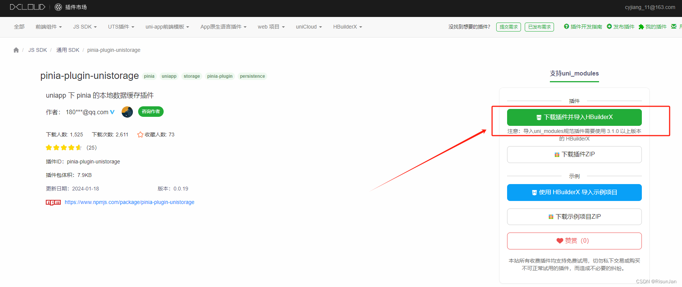Viewport: 682px width, 287px height.
Task: Expand the JS SDK dropdown menu
Action: (x=85, y=27)
